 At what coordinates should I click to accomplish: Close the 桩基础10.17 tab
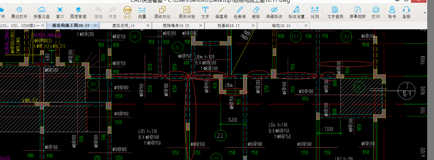(253, 25)
